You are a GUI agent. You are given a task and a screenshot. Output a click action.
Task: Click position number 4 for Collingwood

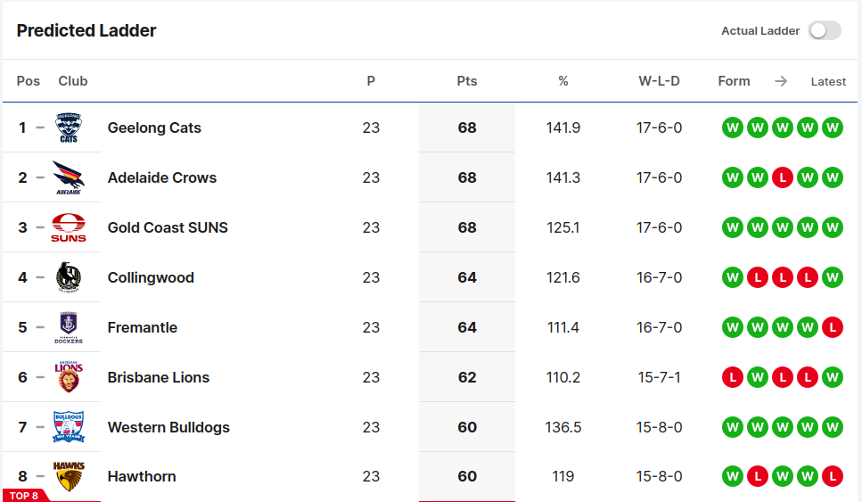[x=22, y=277]
